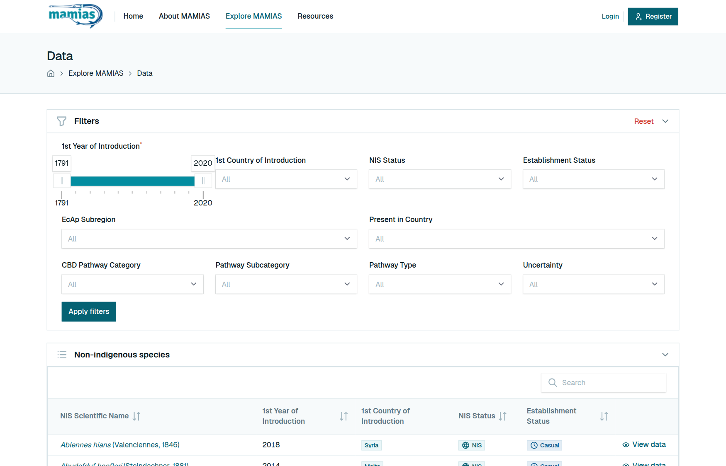
Task: Open the NIS Status filter dropdown
Action: pos(440,179)
